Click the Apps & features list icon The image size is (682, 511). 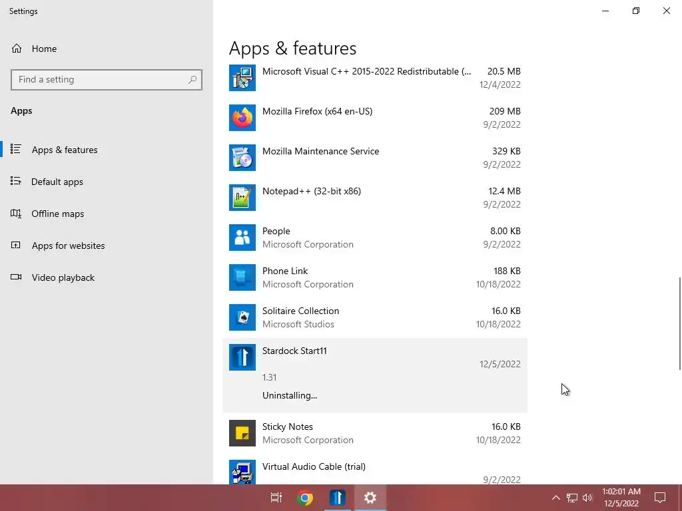[x=16, y=149]
